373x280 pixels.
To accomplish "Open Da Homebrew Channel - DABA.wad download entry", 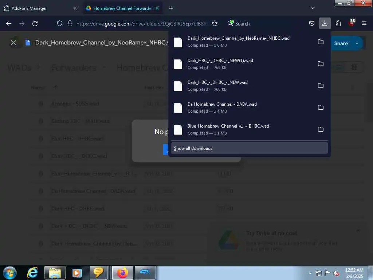I will pyautogui.click(x=242, y=108).
